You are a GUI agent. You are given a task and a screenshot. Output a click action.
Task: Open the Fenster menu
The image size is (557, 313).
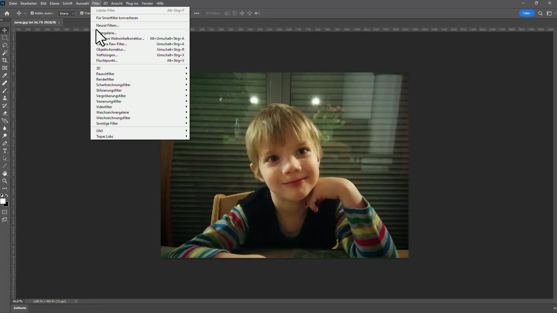pos(147,3)
